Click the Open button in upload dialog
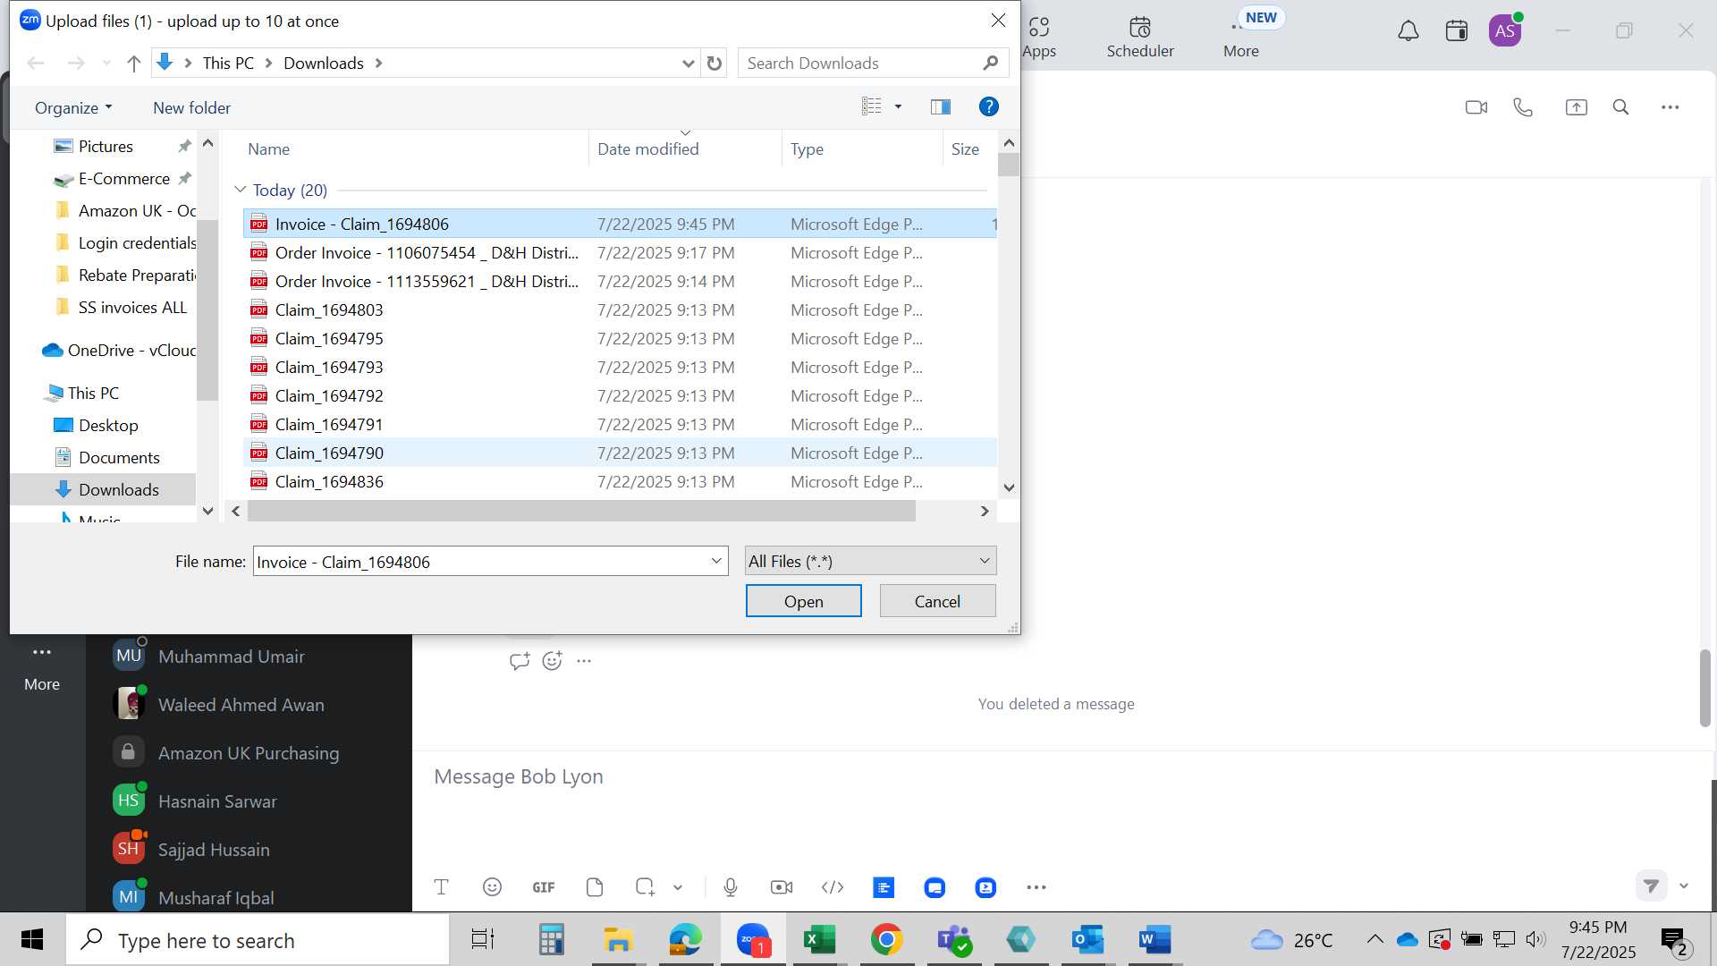This screenshot has width=1717, height=966. pyautogui.click(x=803, y=601)
